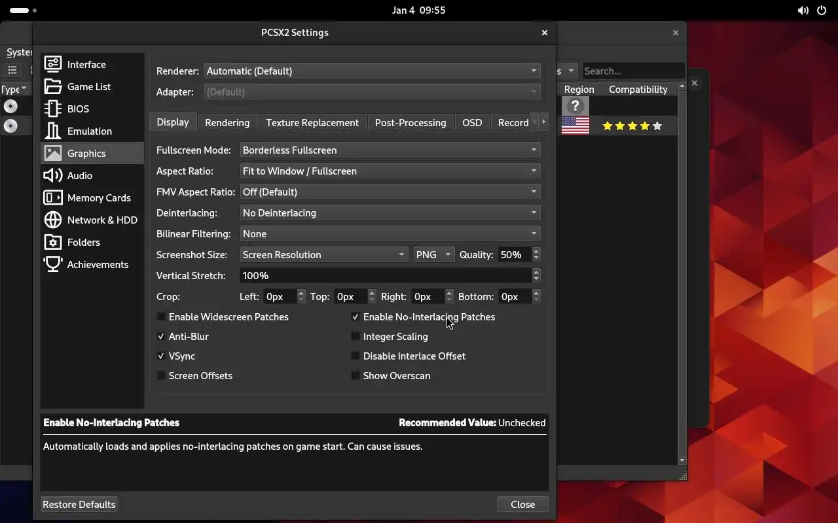
Task: Open the Bilinear Filtering dropdown
Action: click(x=390, y=233)
